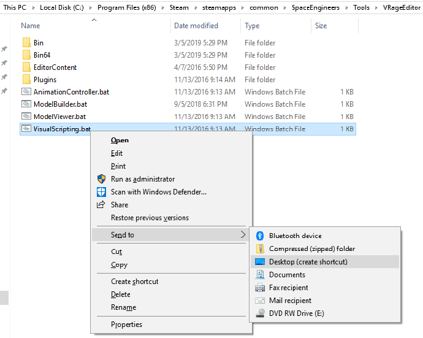Click the sort arrow above the Name column
Image resolution: width=423 pixels, height=338 pixels.
[x=94, y=20]
